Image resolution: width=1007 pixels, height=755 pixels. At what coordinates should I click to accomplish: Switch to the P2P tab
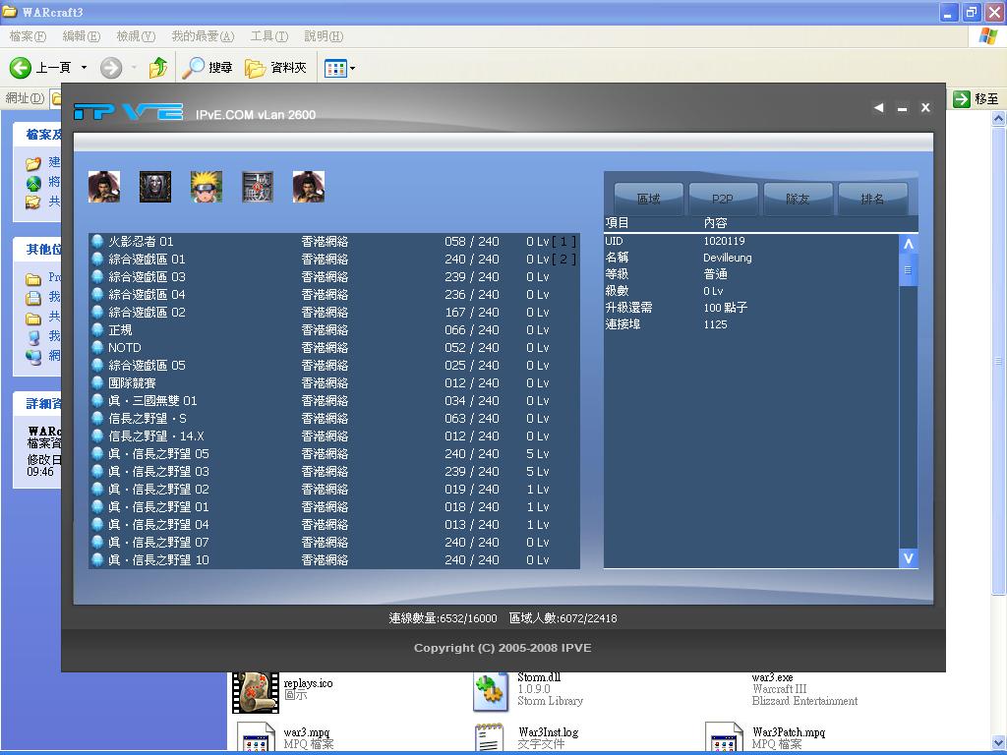click(x=722, y=198)
